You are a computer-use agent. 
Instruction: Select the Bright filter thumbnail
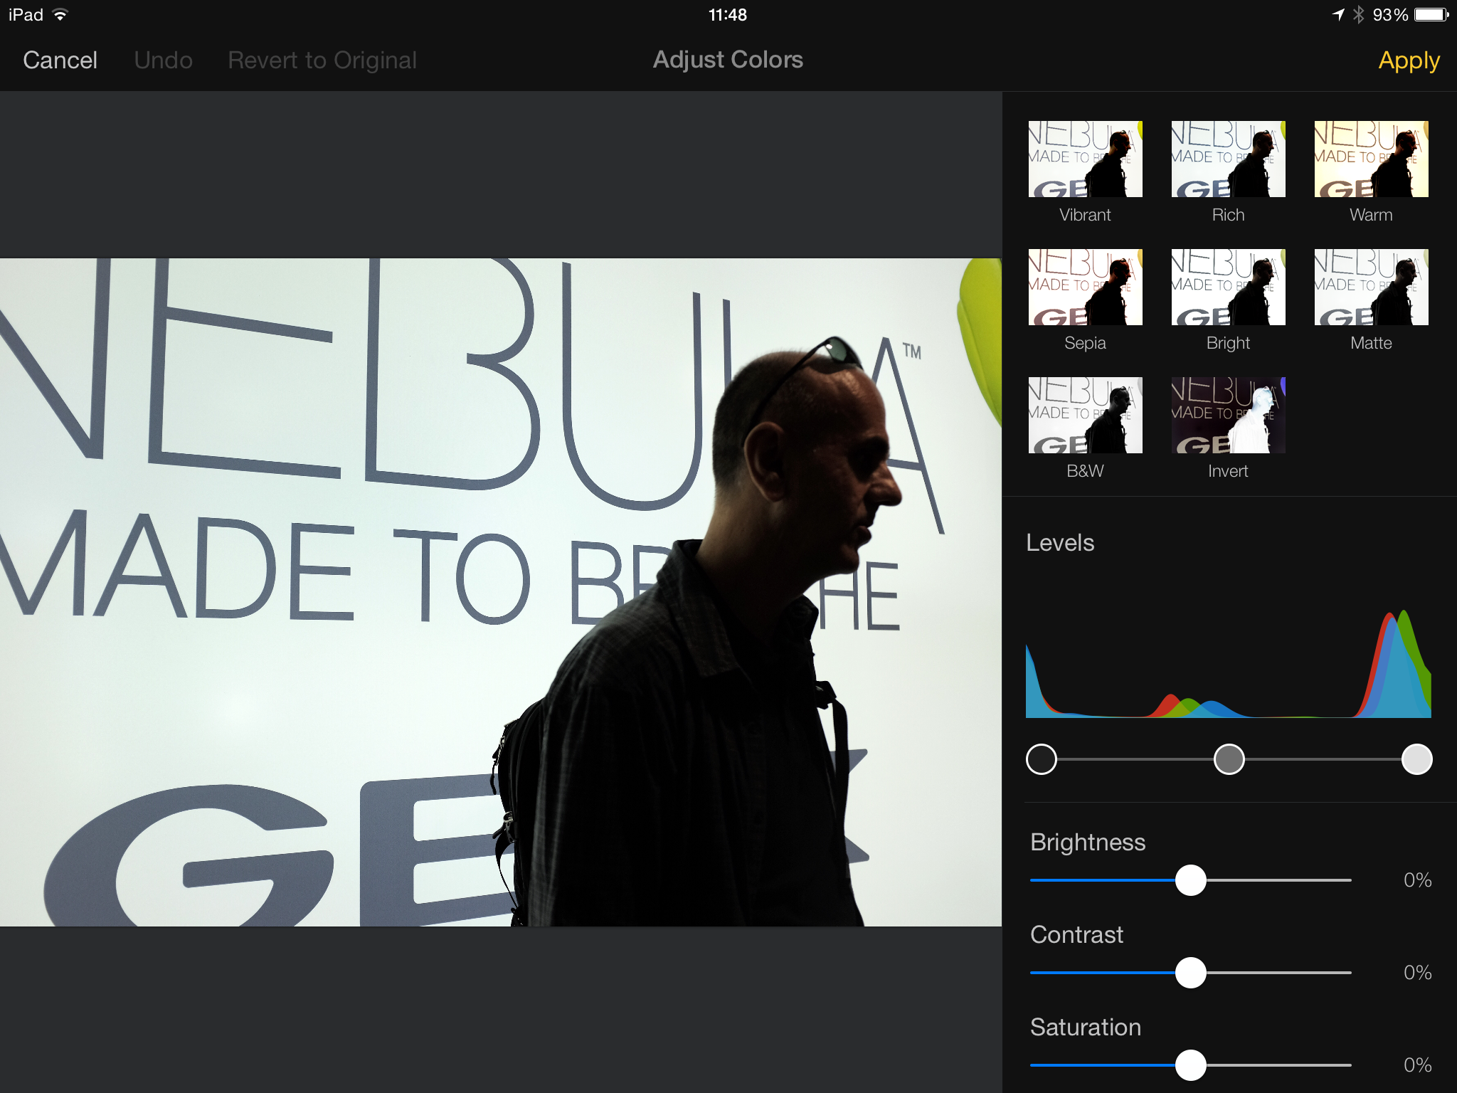point(1228,287)
